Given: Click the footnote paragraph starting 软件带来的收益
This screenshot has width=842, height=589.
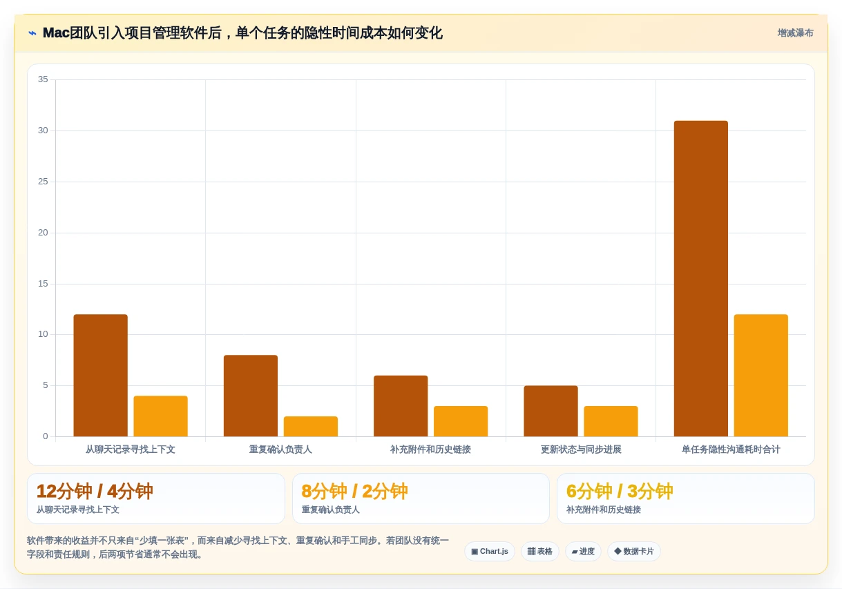Looking at the screenshot, I should click(x=238, y=548).
